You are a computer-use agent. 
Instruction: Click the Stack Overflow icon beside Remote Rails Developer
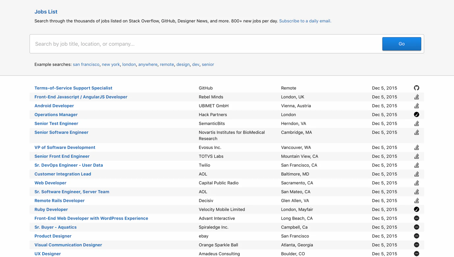(x=416, y=200)
